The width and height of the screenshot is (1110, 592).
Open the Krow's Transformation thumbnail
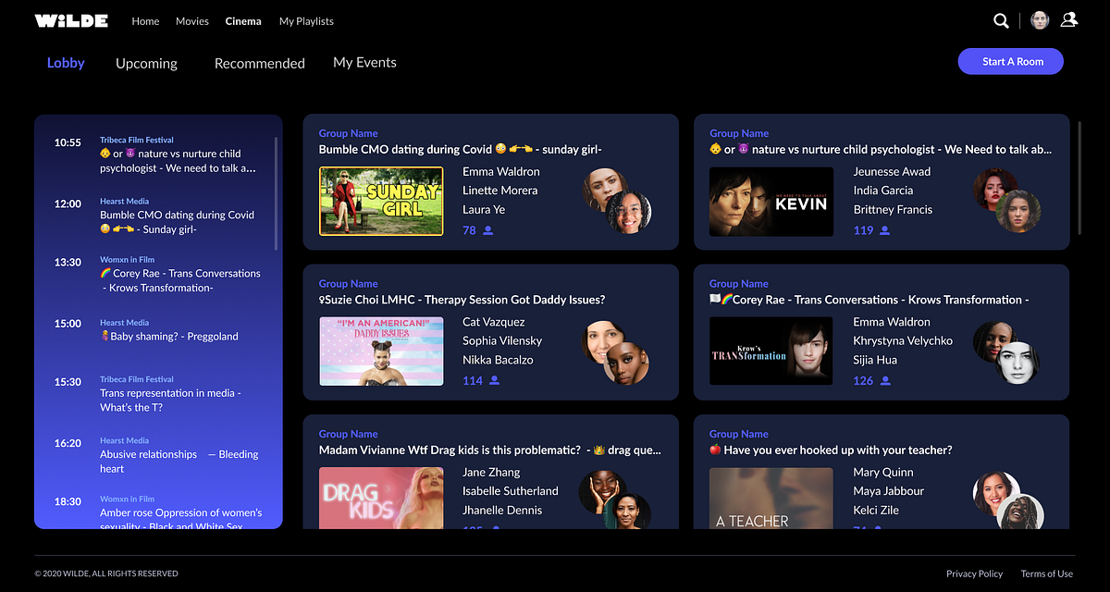[771, 351]
